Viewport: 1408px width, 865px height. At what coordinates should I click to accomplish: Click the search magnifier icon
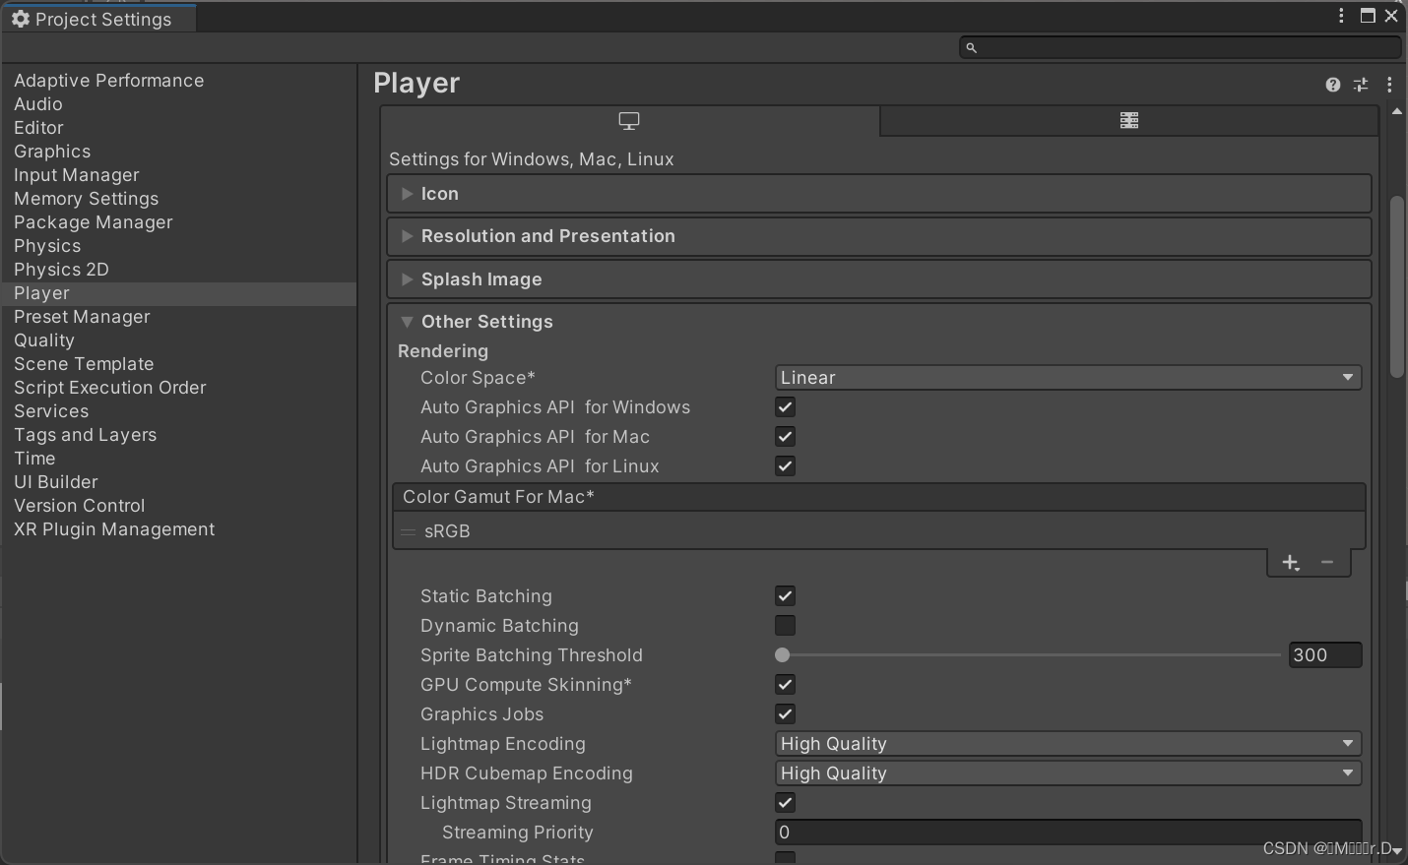[x=971, y=47]
